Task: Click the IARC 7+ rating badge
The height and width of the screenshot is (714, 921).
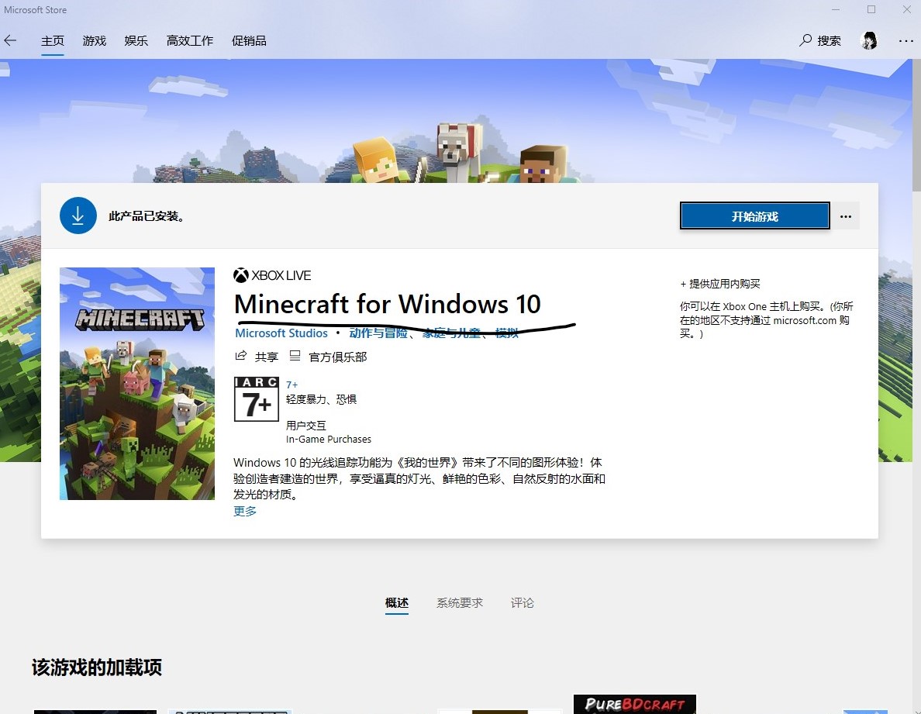Action: tap(256, 399)
